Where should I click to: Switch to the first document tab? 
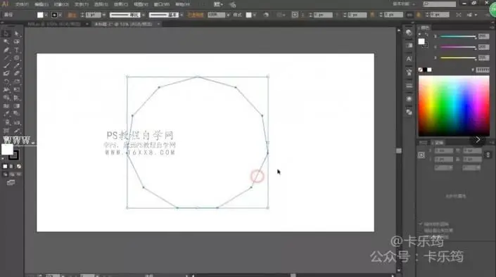point(53,24)
